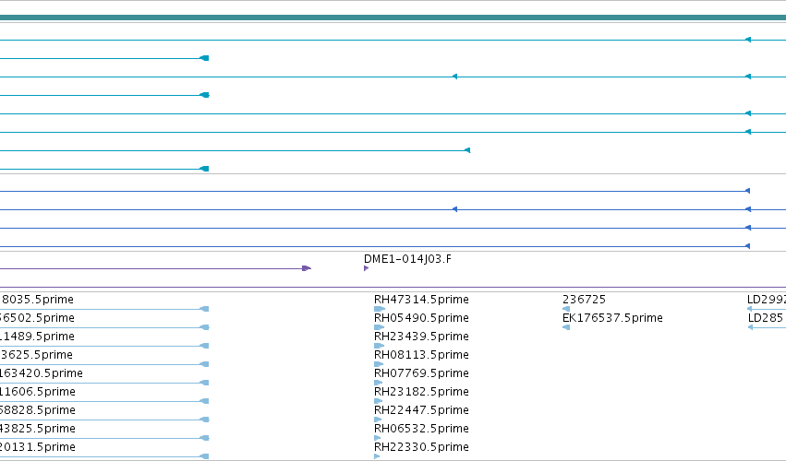Click the 58828.5prime label
786x461 pixels.
click(x=38, y=410)
